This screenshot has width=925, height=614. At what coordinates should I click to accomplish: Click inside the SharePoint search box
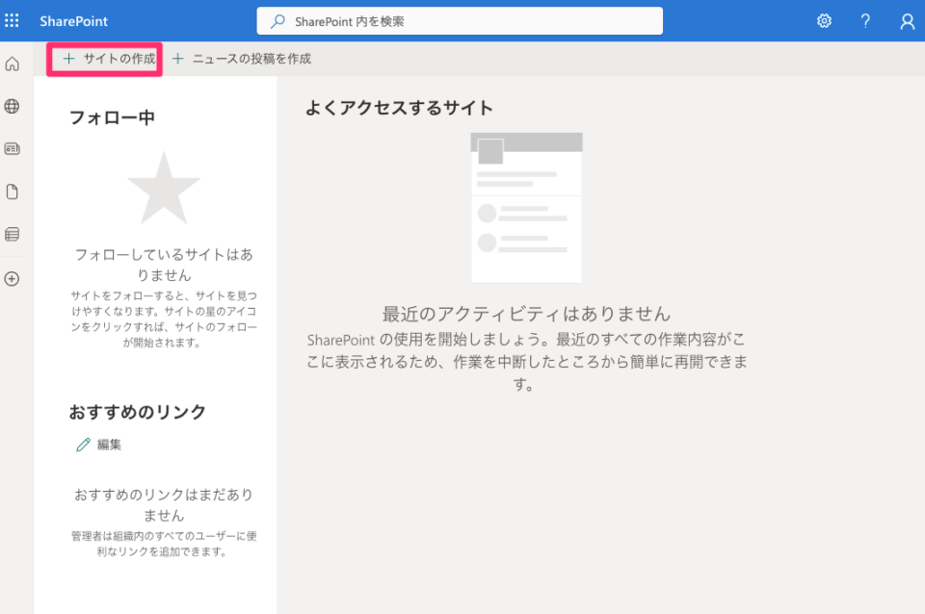[434, 20]
